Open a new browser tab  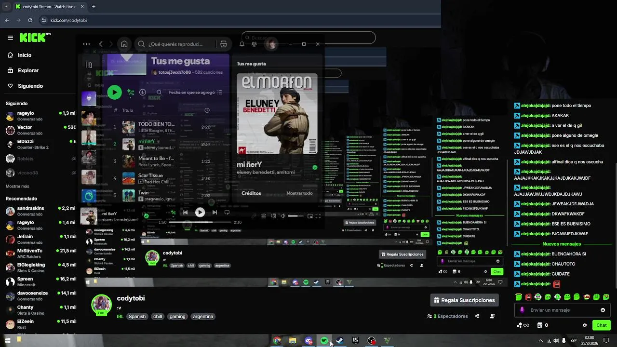pos(94,7)
